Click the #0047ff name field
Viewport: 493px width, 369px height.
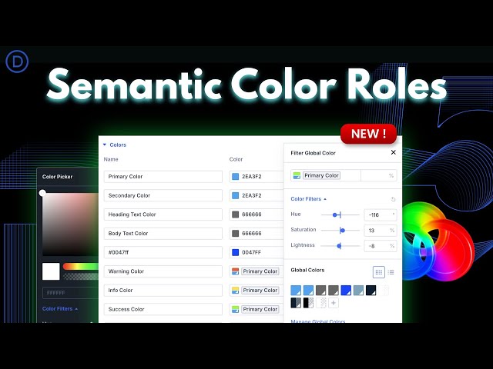click(x=163, y=252)
